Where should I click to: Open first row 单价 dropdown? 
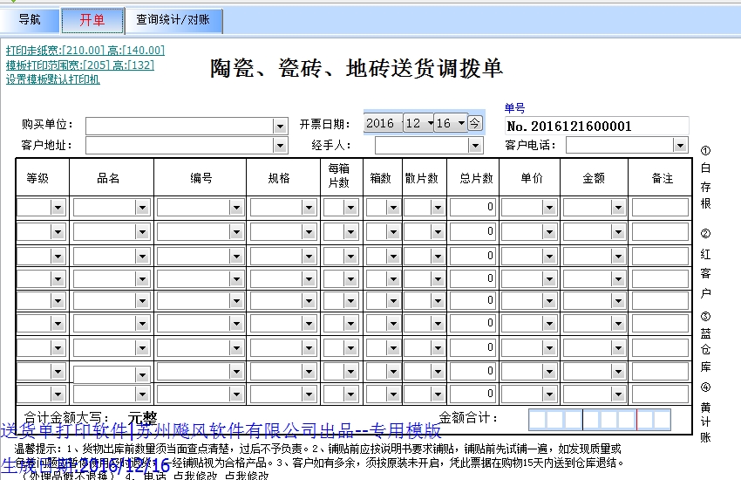point(549,208)
